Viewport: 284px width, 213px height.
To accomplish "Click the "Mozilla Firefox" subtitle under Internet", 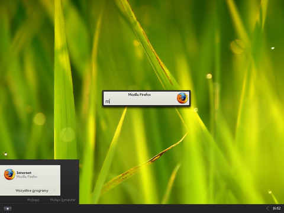I will [x=27, y=177].
